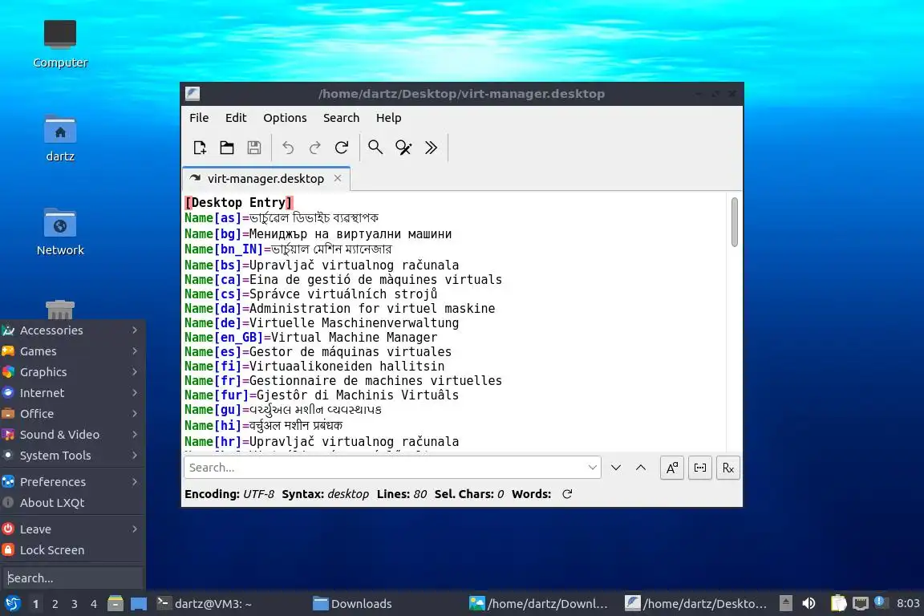Switch to workspace 3
This screenshot has height=616, width=924.
(x=75, y=604)
